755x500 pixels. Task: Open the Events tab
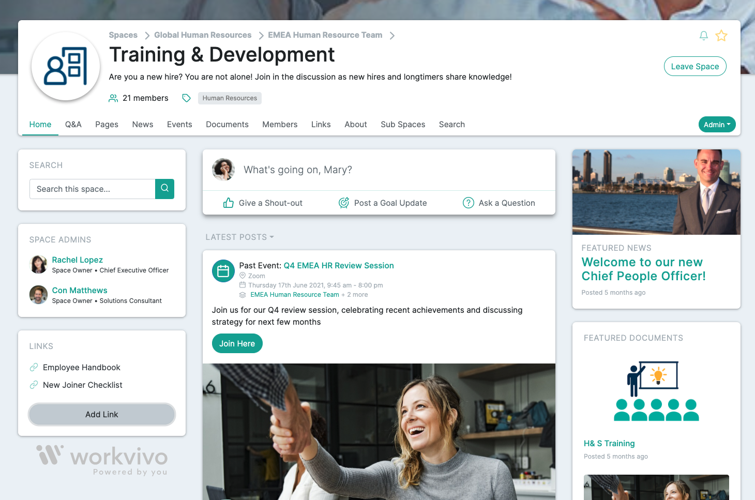[179, 125]
